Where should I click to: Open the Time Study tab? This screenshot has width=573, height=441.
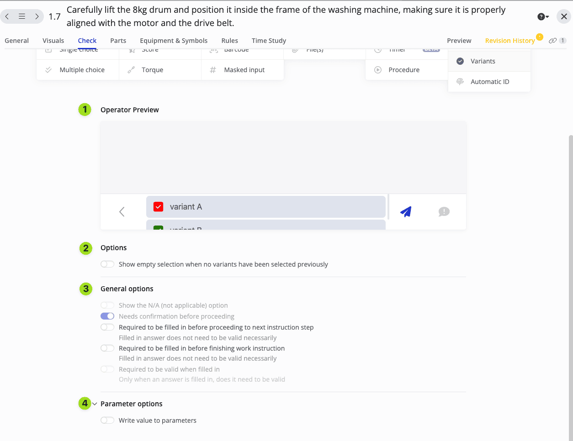(269, 41)
